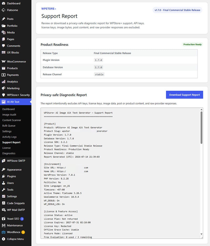Click the AI Alt Text image icon
Image resolution: width=210 pixels, height=246 pixels.
(x=3, y=102)
